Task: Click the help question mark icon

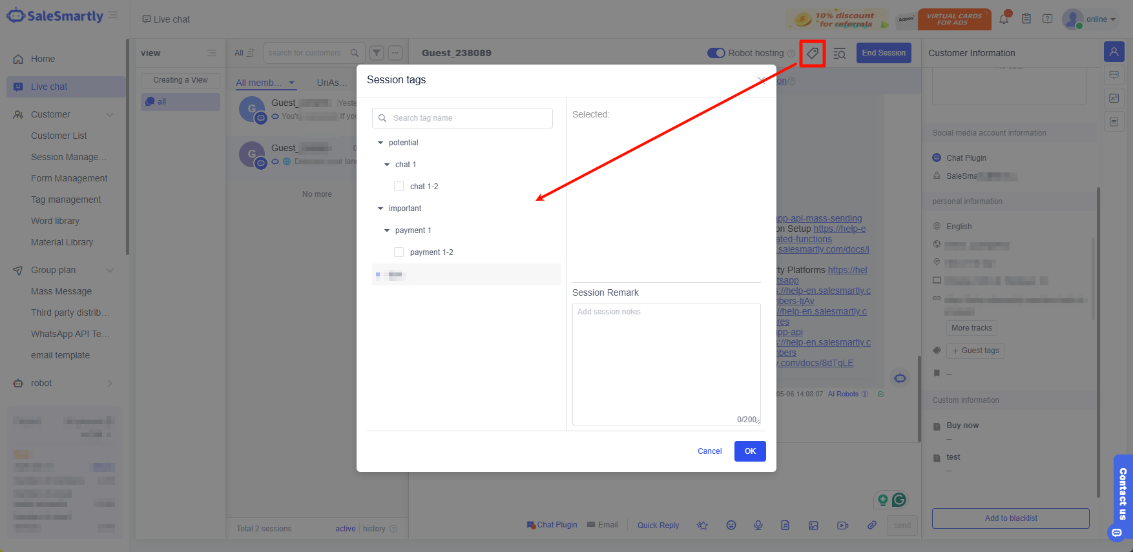Action: pyautogui.click(x=1048, y=19)
